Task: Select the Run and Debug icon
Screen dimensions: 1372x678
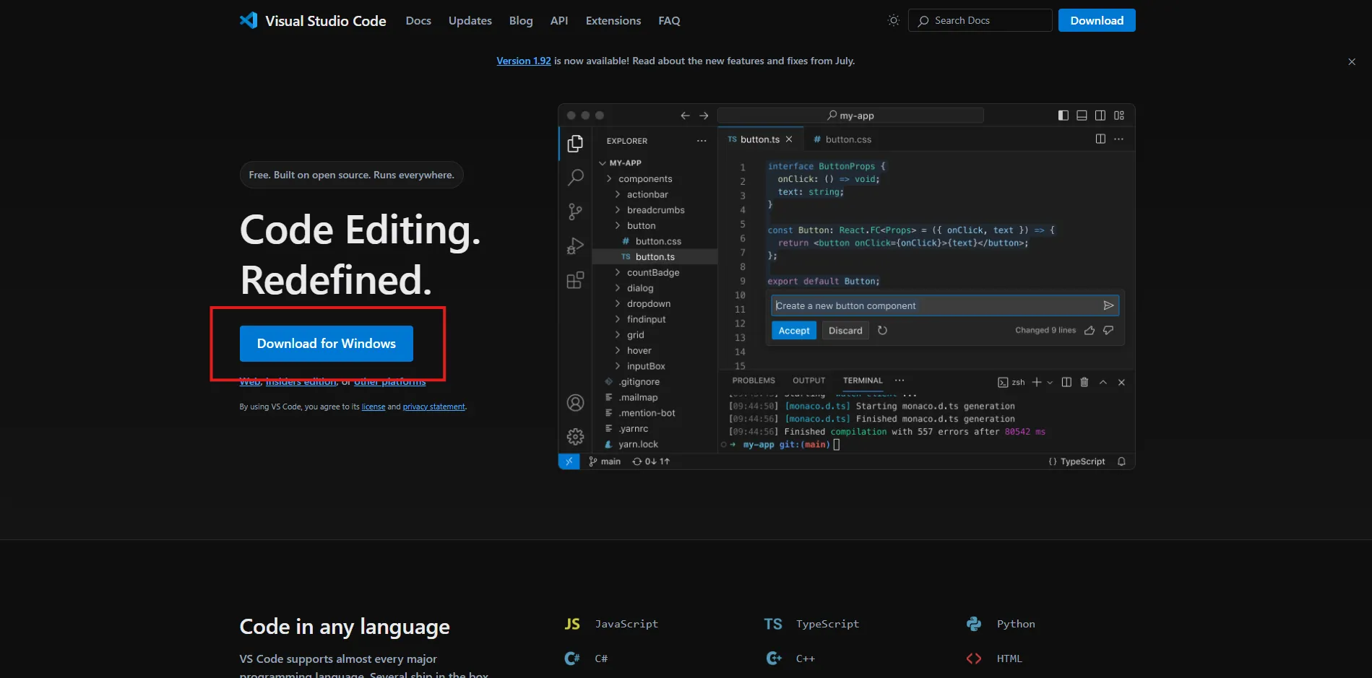Action: coord(574,245)
